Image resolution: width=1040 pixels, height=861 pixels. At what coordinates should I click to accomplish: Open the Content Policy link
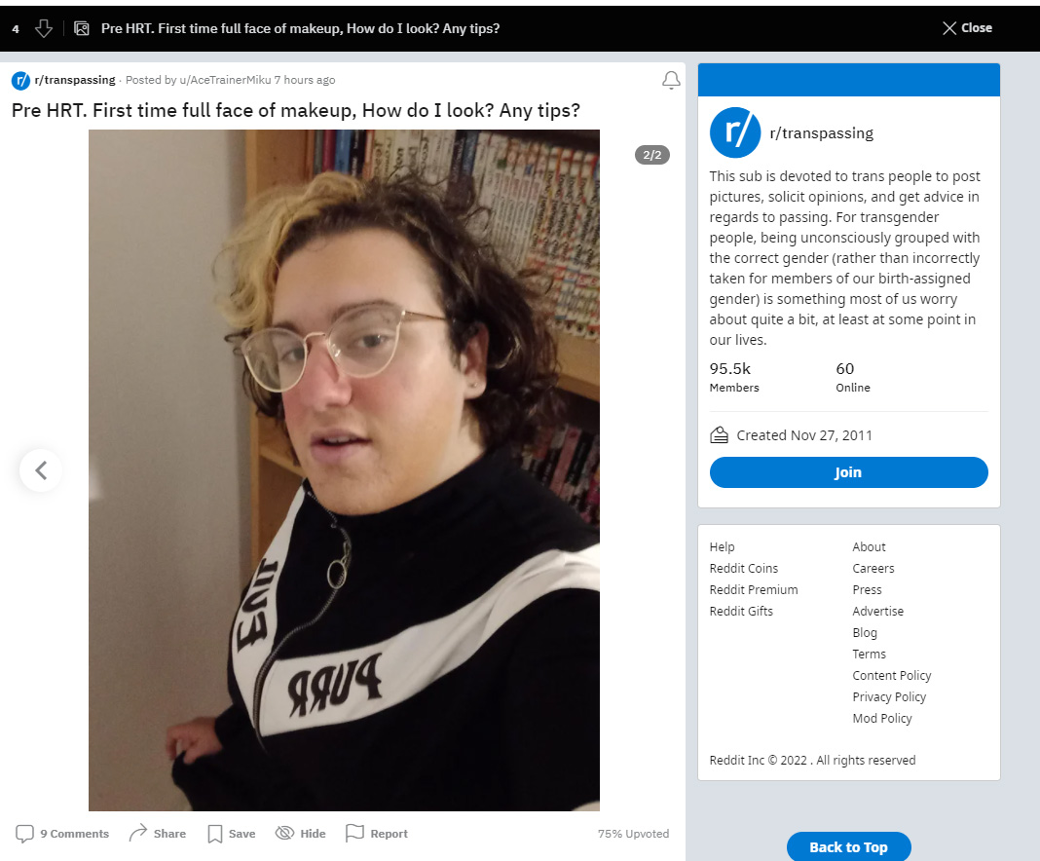click(x=891, y=675)
